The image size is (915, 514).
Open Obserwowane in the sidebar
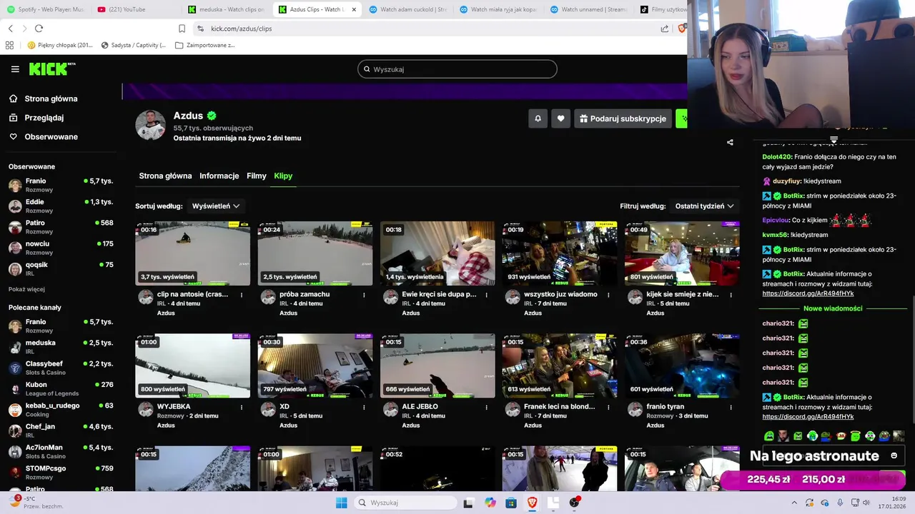pos(44,136)
